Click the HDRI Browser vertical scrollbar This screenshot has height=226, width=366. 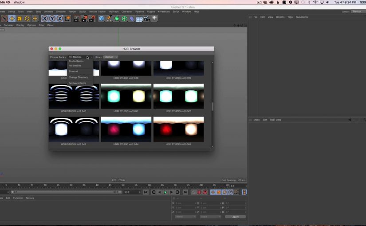click(x=213, y=106)
